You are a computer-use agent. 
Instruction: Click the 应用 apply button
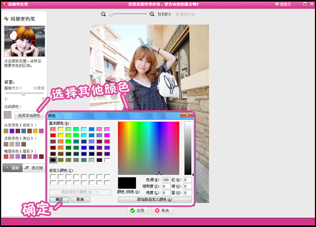(x=137, y=210)
